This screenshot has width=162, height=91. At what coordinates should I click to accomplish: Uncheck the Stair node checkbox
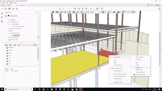point(10,31)
